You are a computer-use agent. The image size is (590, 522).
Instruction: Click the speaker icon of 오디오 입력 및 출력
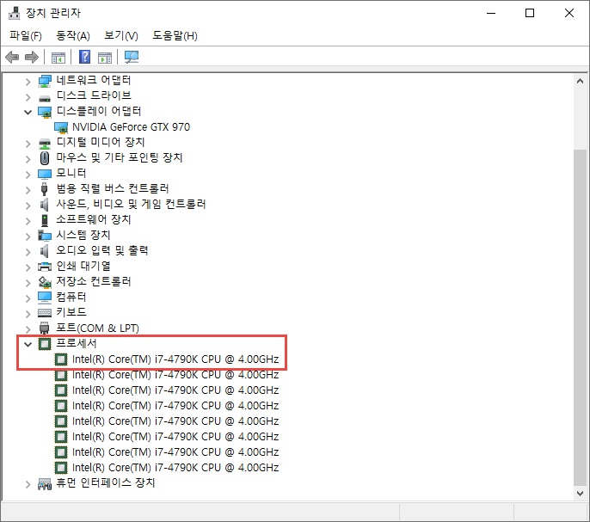point(45,251)
